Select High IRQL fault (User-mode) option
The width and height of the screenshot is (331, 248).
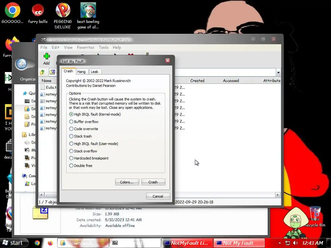94,144
